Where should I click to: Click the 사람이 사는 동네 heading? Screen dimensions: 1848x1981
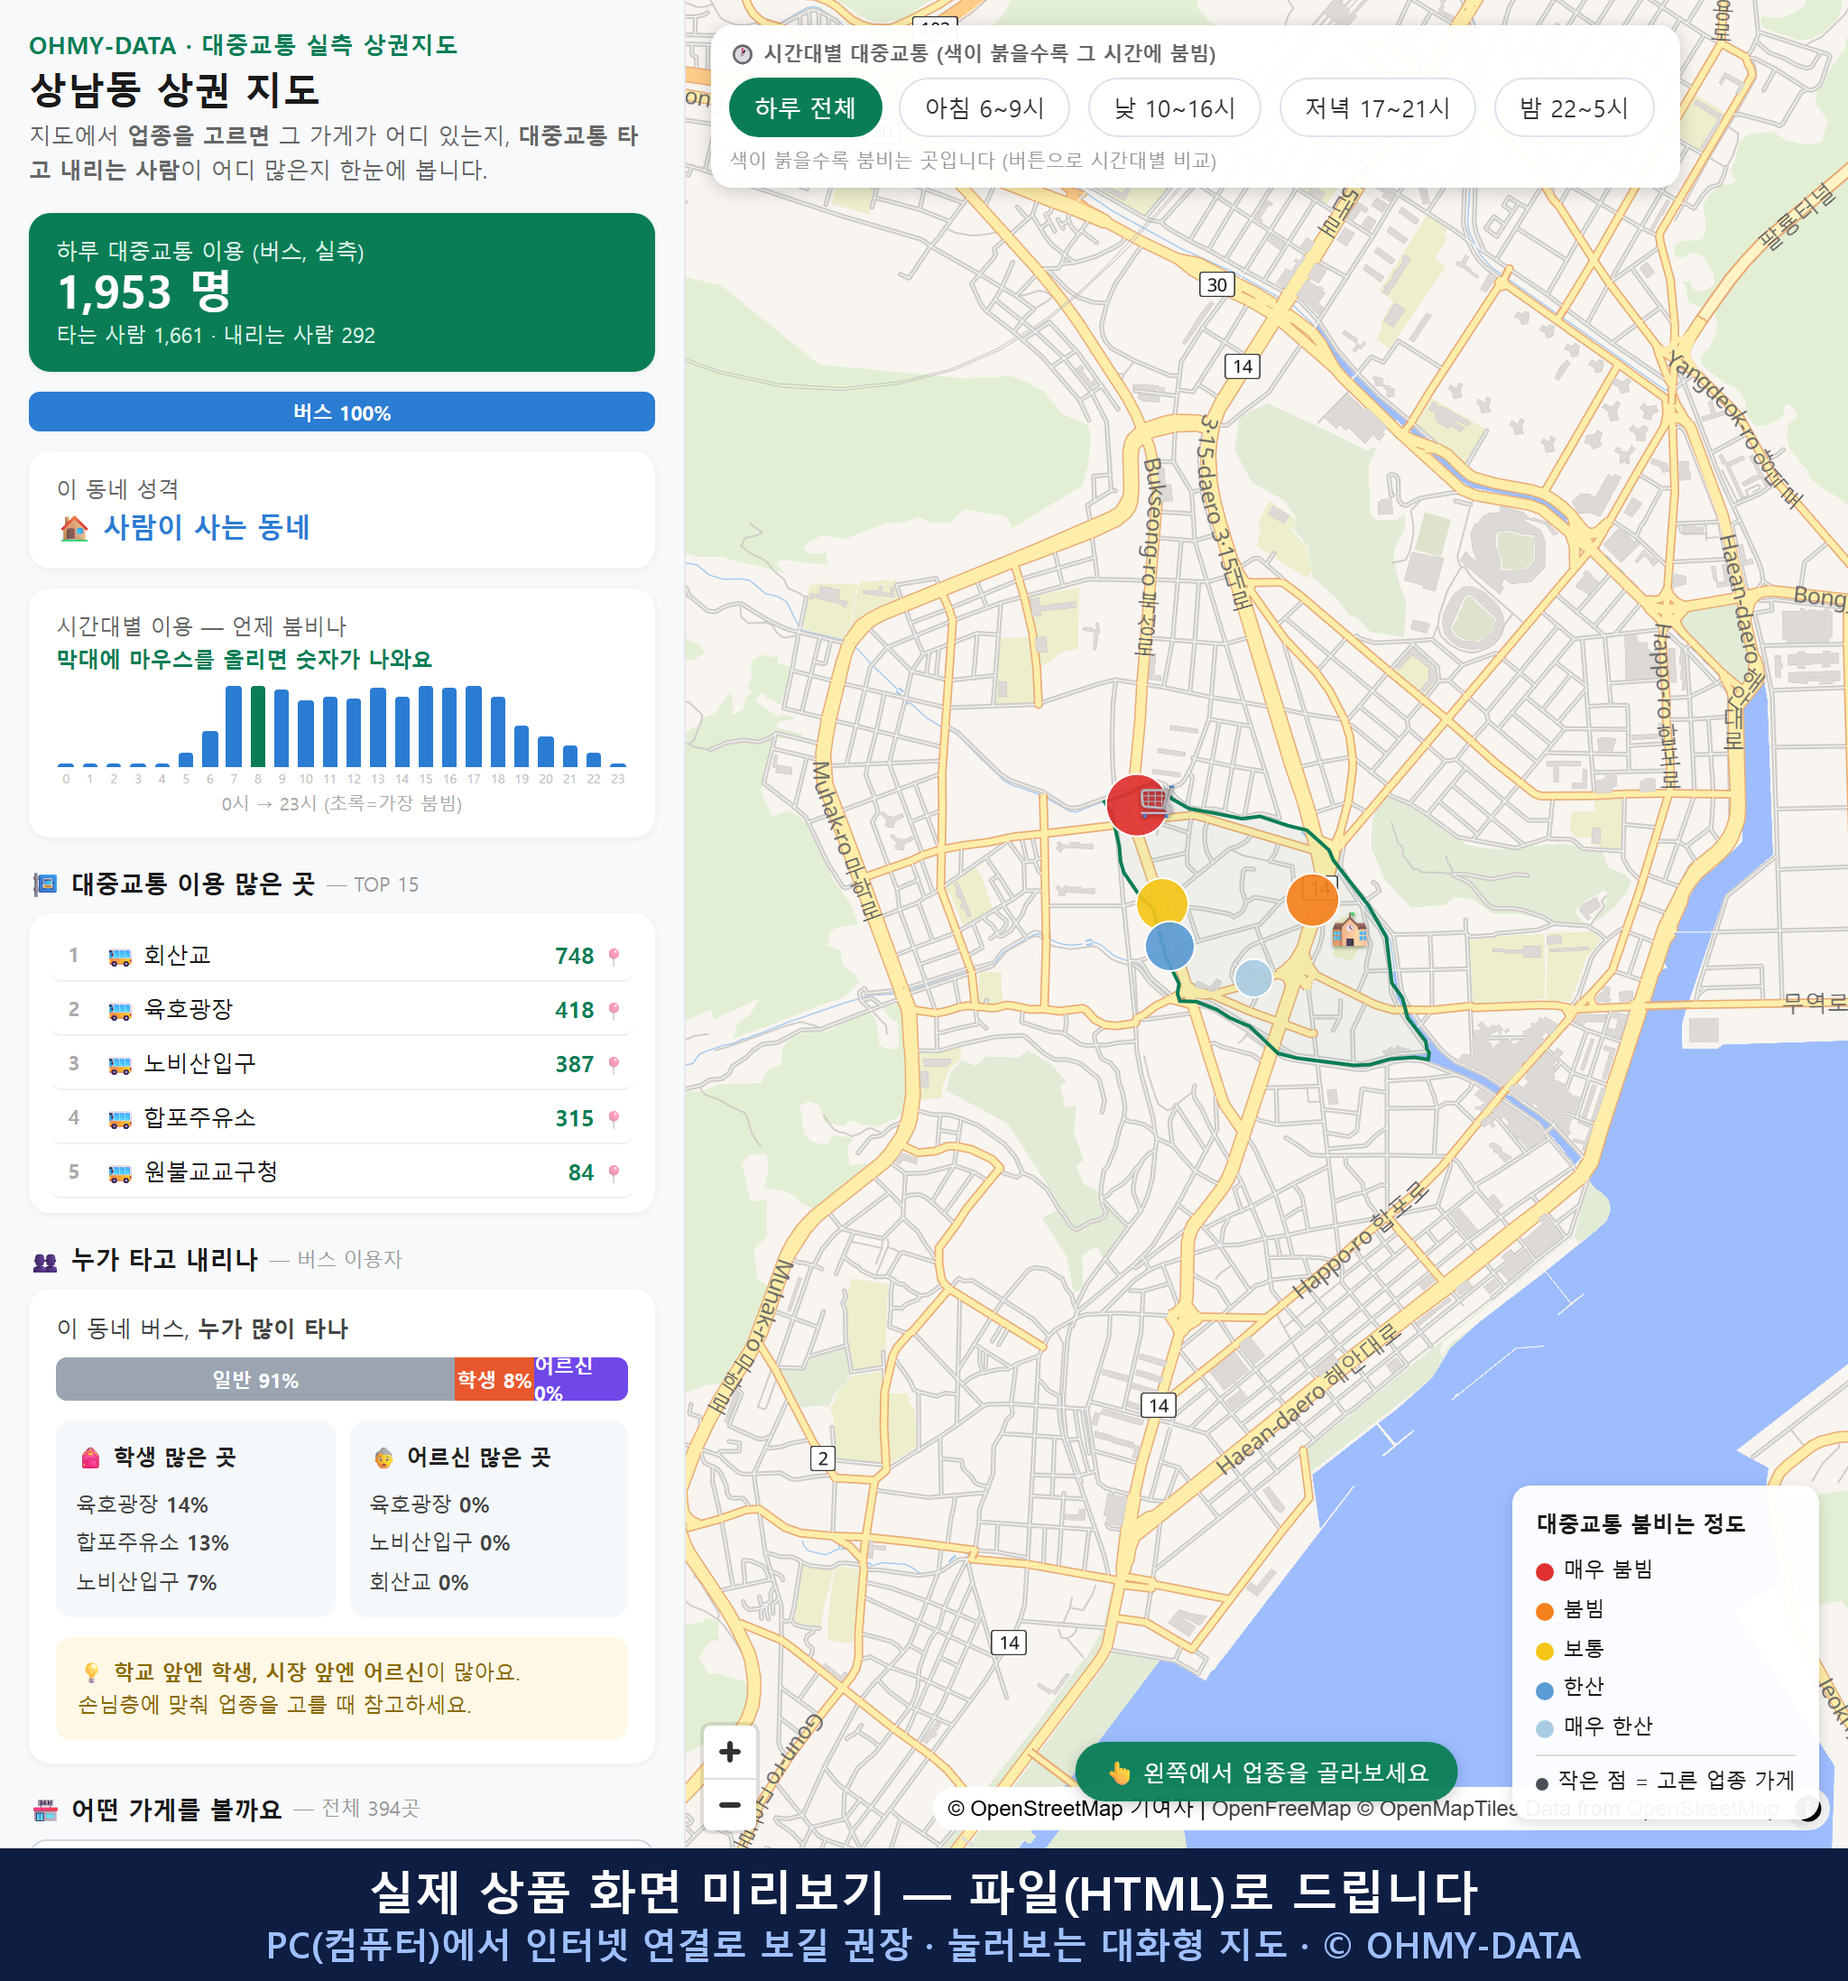pyautogui.click(x=208, y=527)
